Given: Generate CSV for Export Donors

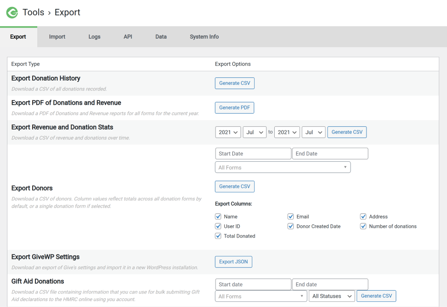Looking at the screenshot, I should click(235, 187).
